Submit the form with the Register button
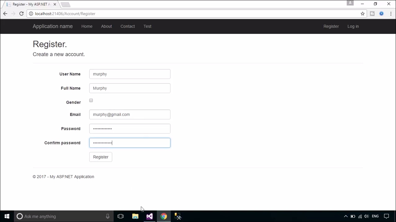The height and width of the screenshot is (222, 396). click(101, 157)
